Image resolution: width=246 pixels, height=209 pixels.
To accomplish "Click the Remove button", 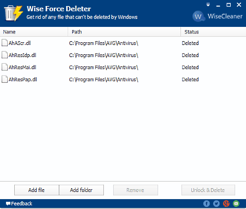I will point(136,190).
